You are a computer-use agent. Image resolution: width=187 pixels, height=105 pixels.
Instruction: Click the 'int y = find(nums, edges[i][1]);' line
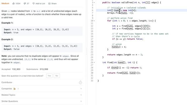[x=131, y=29]
